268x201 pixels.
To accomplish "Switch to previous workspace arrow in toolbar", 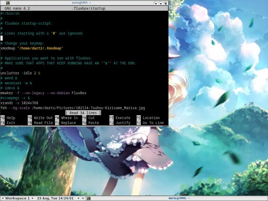I will click(x=2, y=198).
